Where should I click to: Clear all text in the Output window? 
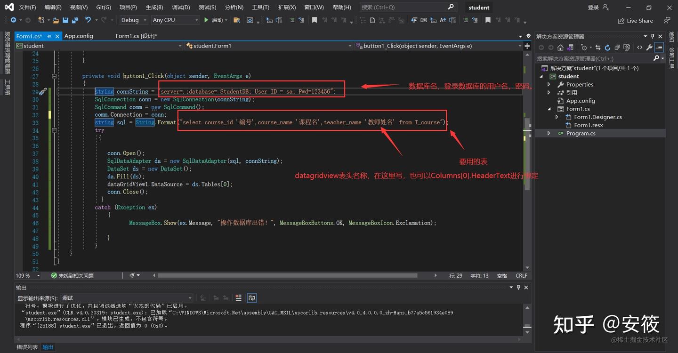coord(238,297)
